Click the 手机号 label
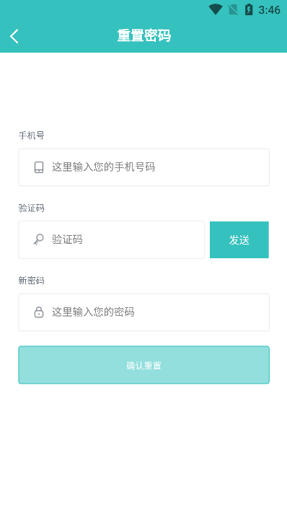 click(31, 136)
